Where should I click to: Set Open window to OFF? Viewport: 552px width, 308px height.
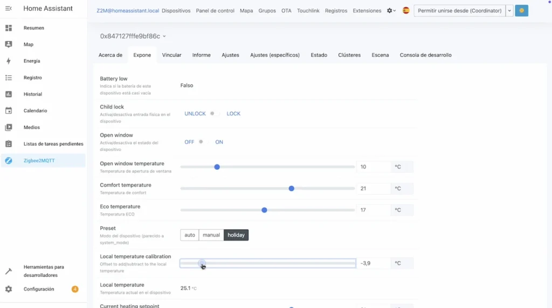[189, 142]
